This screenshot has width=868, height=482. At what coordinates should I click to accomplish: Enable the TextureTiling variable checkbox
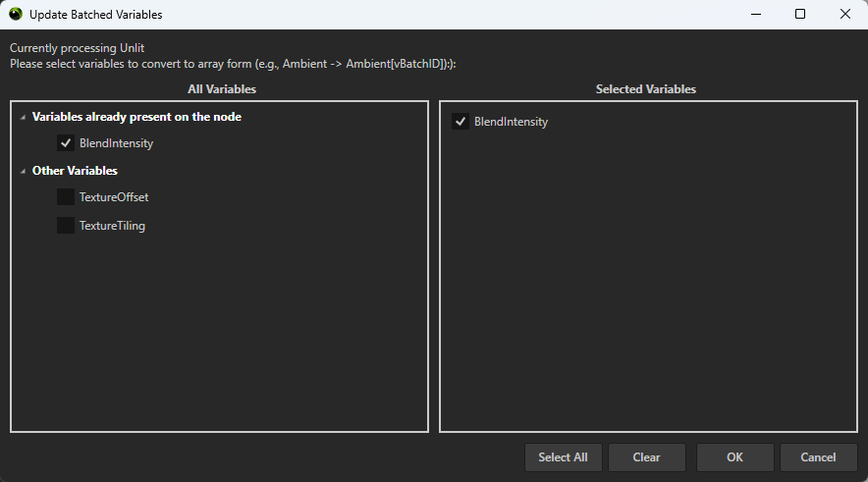pos(66,225)
